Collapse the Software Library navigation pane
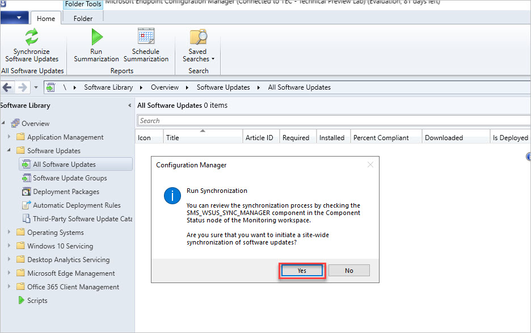This screenshot has width=531, height=333. [130, 106]
